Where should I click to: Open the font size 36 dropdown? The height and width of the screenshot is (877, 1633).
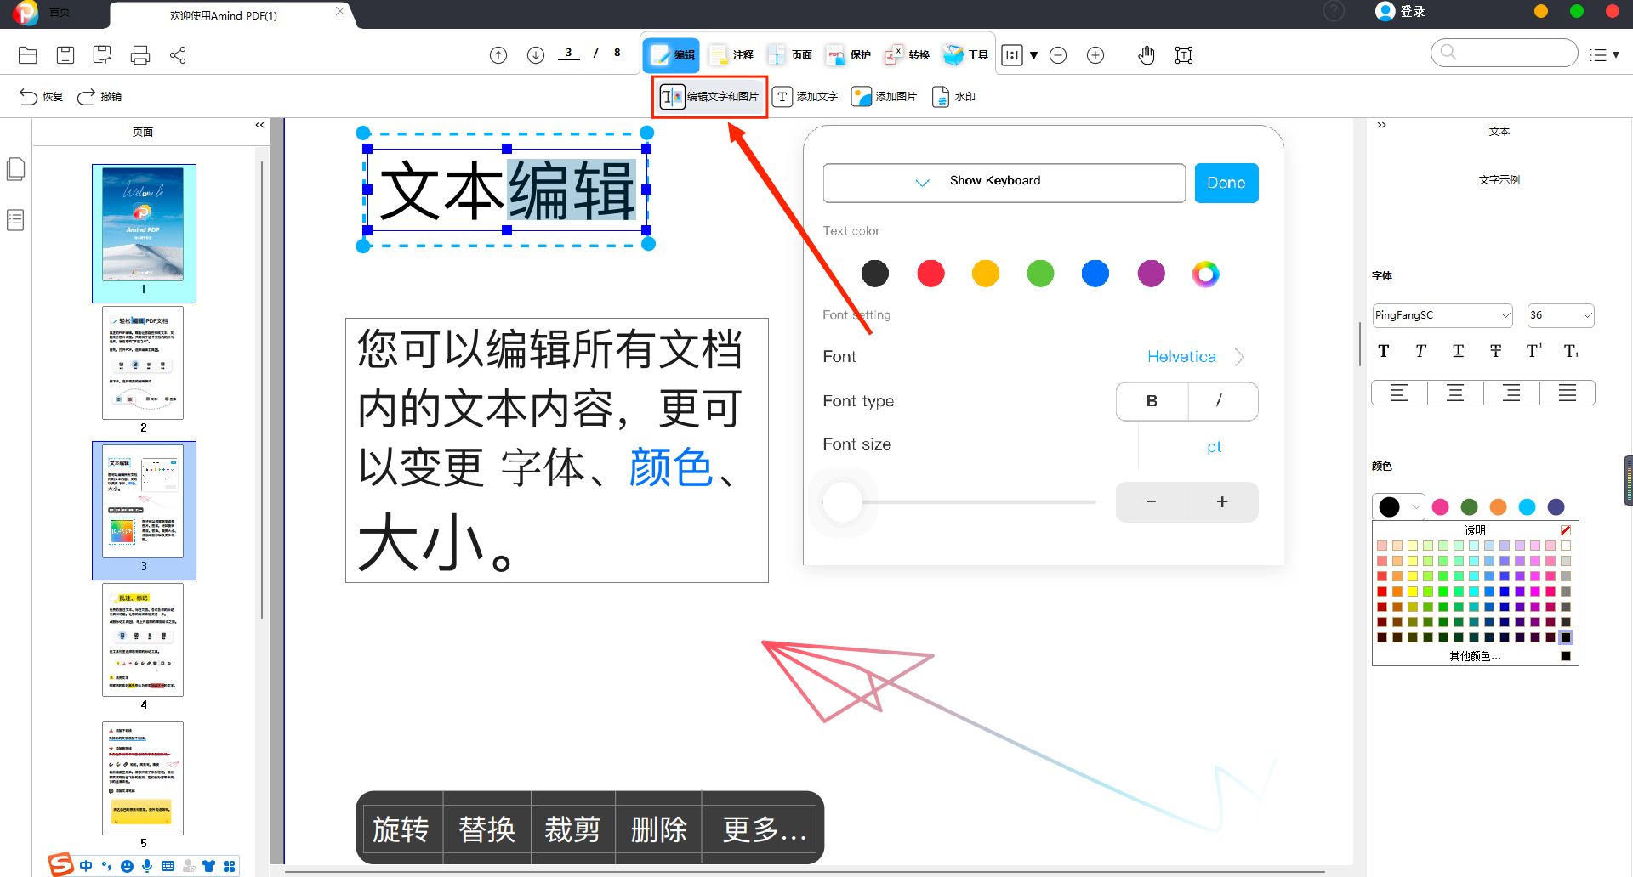pos(1560,315)
